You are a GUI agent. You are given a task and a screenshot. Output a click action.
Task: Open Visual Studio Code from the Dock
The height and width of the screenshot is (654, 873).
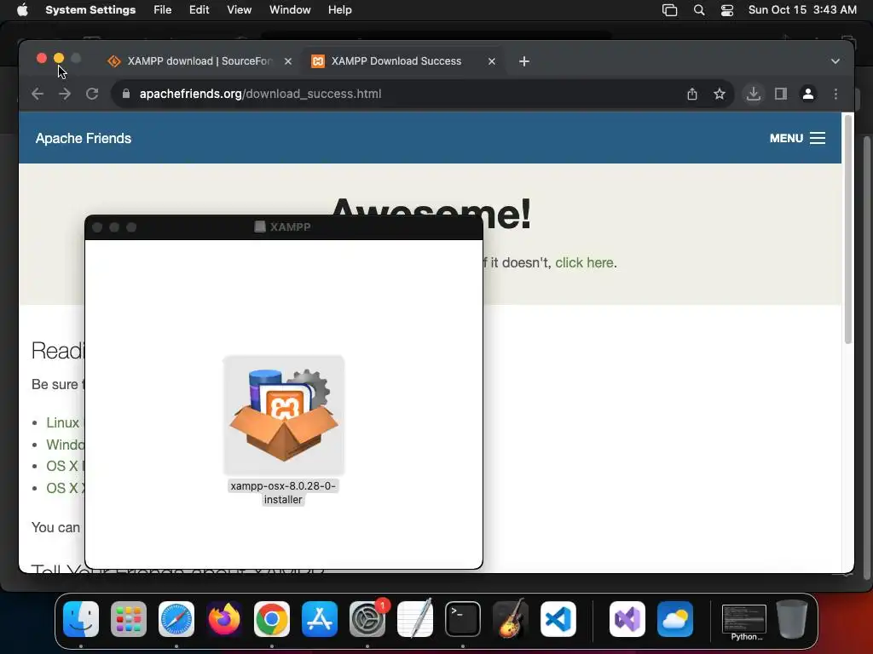558,619
